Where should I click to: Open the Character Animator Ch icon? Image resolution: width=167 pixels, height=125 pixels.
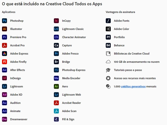[x=57, y=37]
